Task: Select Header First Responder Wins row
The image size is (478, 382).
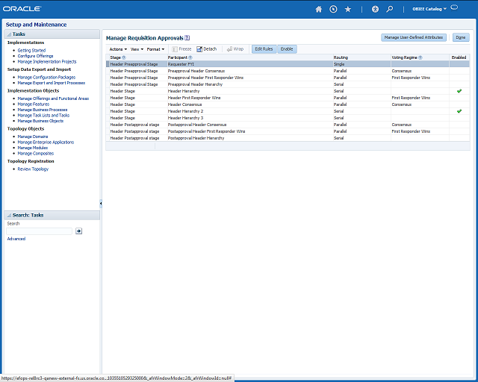Action: 288,98
